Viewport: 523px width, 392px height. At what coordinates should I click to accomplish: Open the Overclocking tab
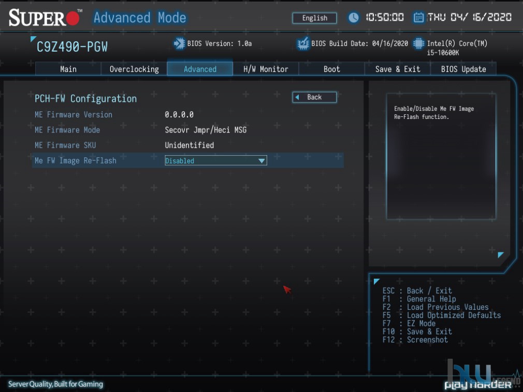[134, 69]
